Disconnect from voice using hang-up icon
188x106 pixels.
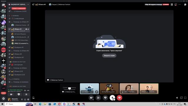28,90
